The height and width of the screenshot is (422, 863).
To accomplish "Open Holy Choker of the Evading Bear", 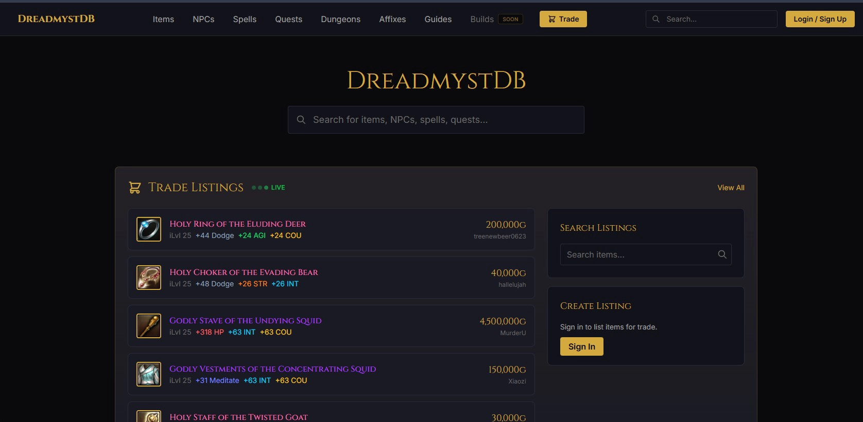I will [244, 272].
